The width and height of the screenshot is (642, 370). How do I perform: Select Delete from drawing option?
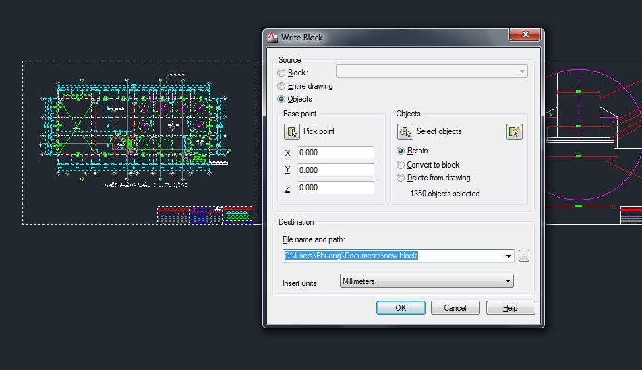click(401, 178)
